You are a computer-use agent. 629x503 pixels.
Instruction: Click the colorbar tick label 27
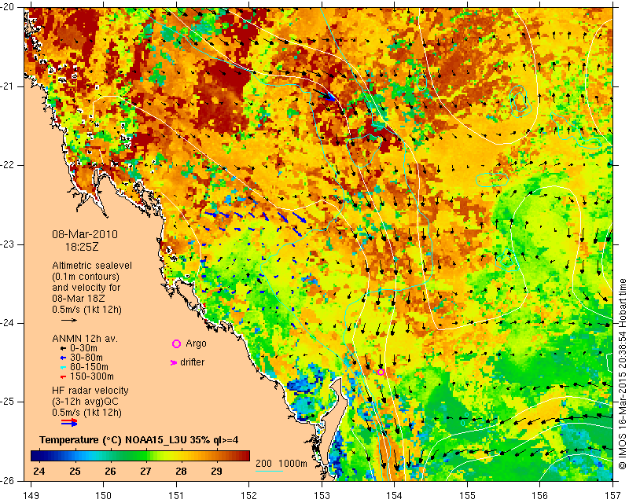[145, 472]
